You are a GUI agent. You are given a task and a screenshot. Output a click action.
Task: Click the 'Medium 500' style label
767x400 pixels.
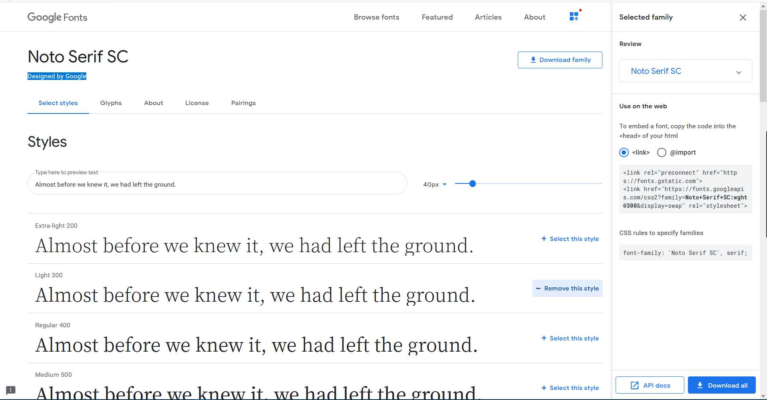pyautogui.click(x=54, y=375)
